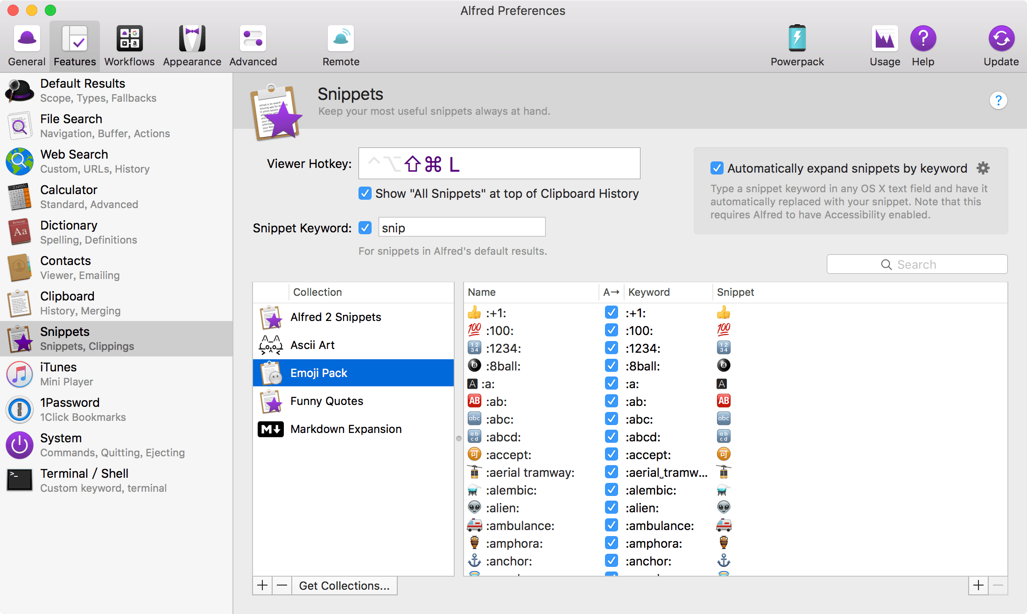Click the Update toolbar icon
Image resolution: width=1027 pixels, height=614 pixels.
tap(1001, 39)
